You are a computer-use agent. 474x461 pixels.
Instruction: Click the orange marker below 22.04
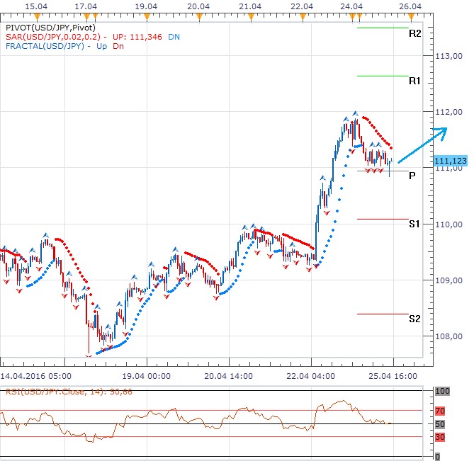coord(303,16)
